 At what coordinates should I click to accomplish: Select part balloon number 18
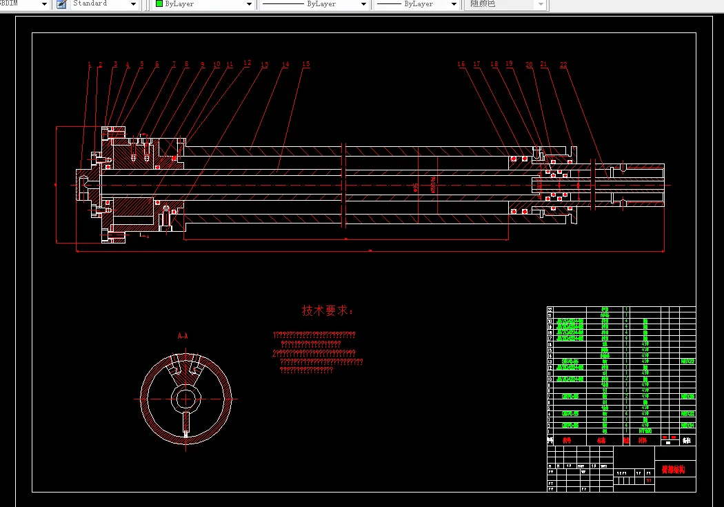coord(494,64)
